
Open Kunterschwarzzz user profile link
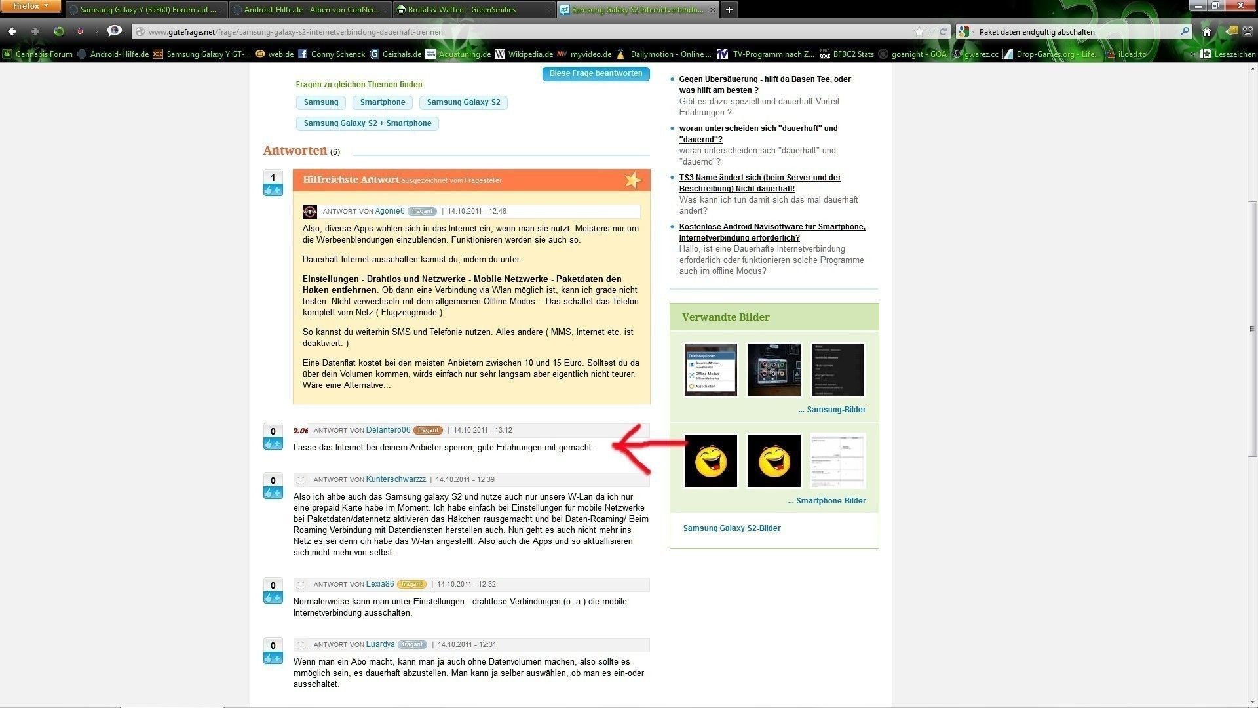pyautogui.click(x=396, y=479)
